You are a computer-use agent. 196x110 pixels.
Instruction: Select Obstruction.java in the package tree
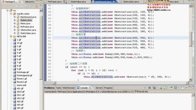pos(28,30)
